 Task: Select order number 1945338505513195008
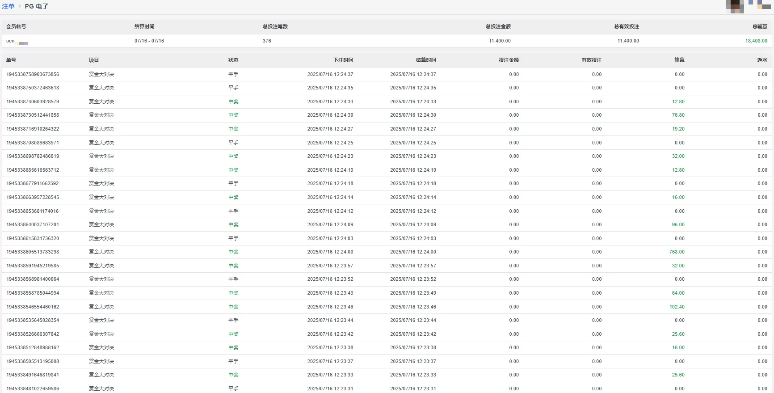33,361
